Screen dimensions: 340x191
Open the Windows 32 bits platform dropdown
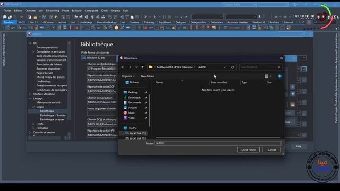click(x=304, y=58)
